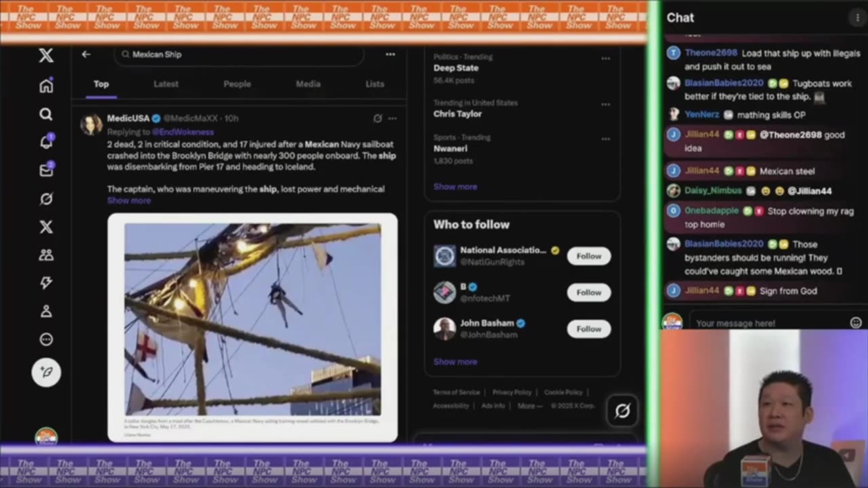Viewport: 868px width, 488px height.
Task: Open Nwaneri trending topic
Action: (x=451, y=148)
